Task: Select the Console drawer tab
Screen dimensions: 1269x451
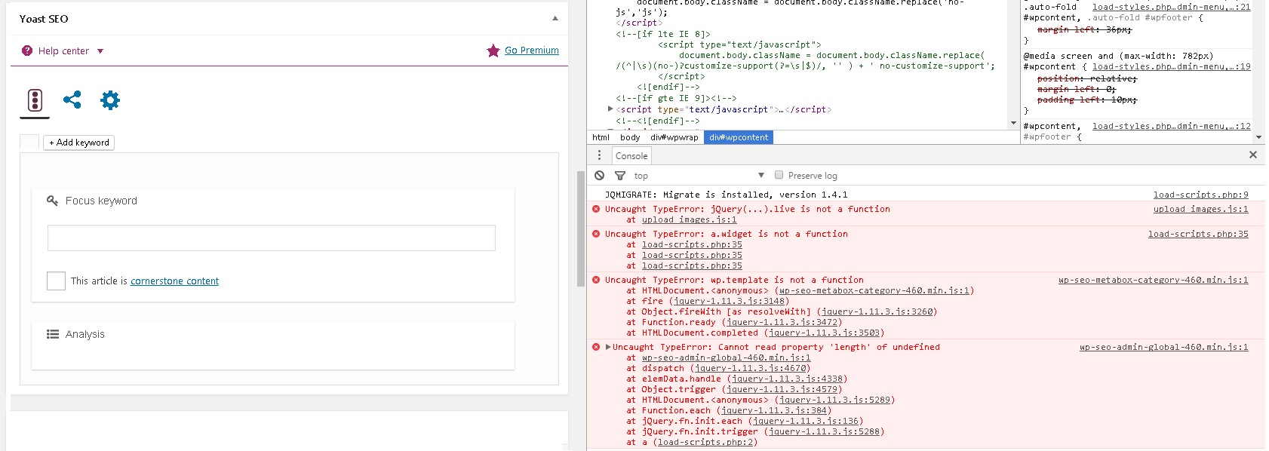Action: pyautogui.click(x=631, y=156)
